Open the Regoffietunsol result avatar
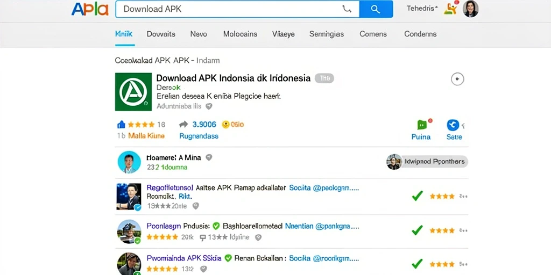The image size is (551, 275). (x=129, y=197)
